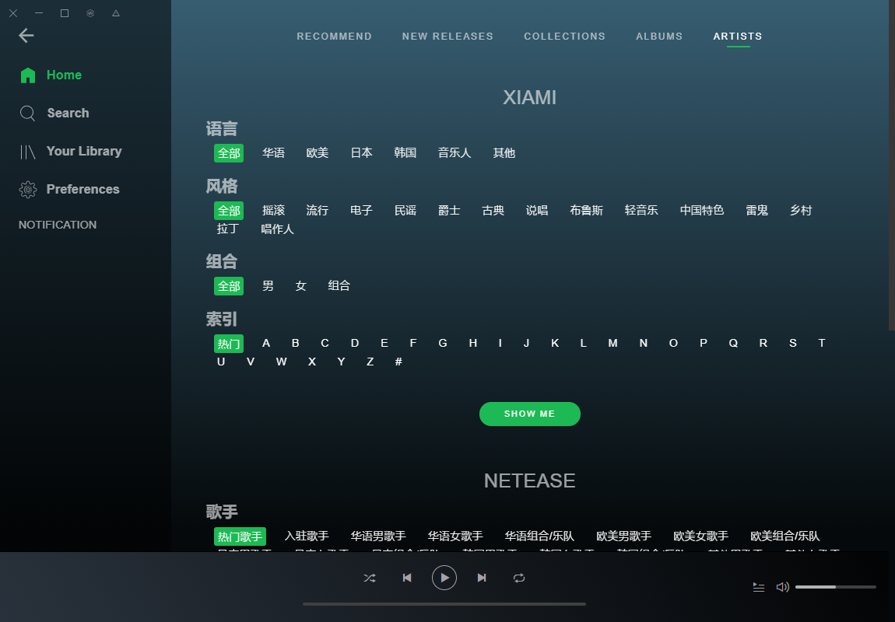Open Your Library via the books icon

point(27,152)
